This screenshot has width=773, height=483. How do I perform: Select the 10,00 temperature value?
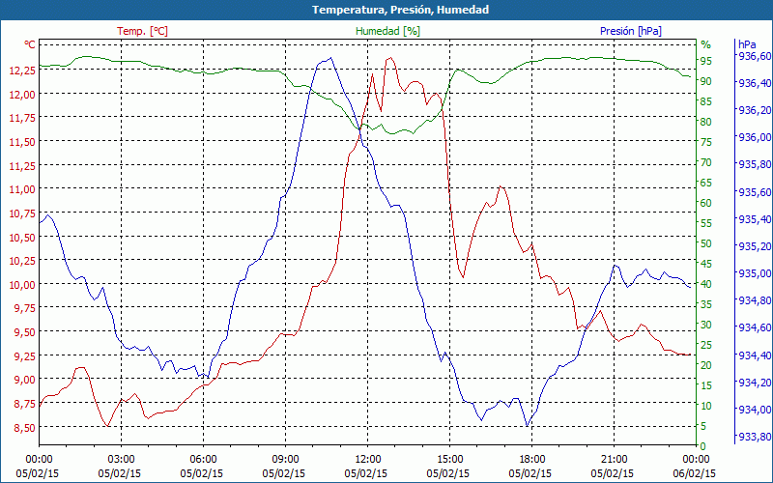tap(22, 285)
